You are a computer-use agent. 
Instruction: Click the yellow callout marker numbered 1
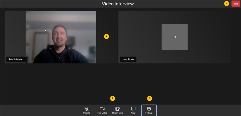click(106, 36)
